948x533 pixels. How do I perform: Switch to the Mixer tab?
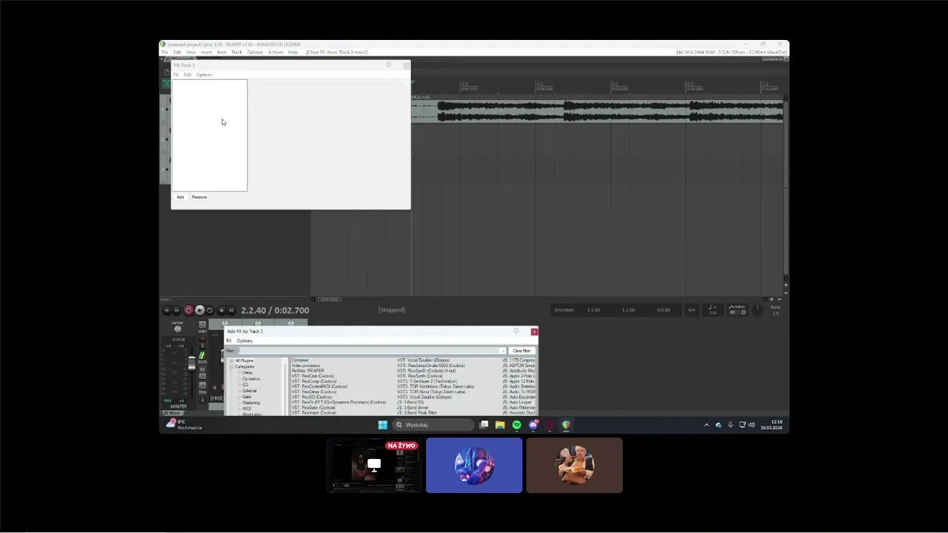[172, 413]
